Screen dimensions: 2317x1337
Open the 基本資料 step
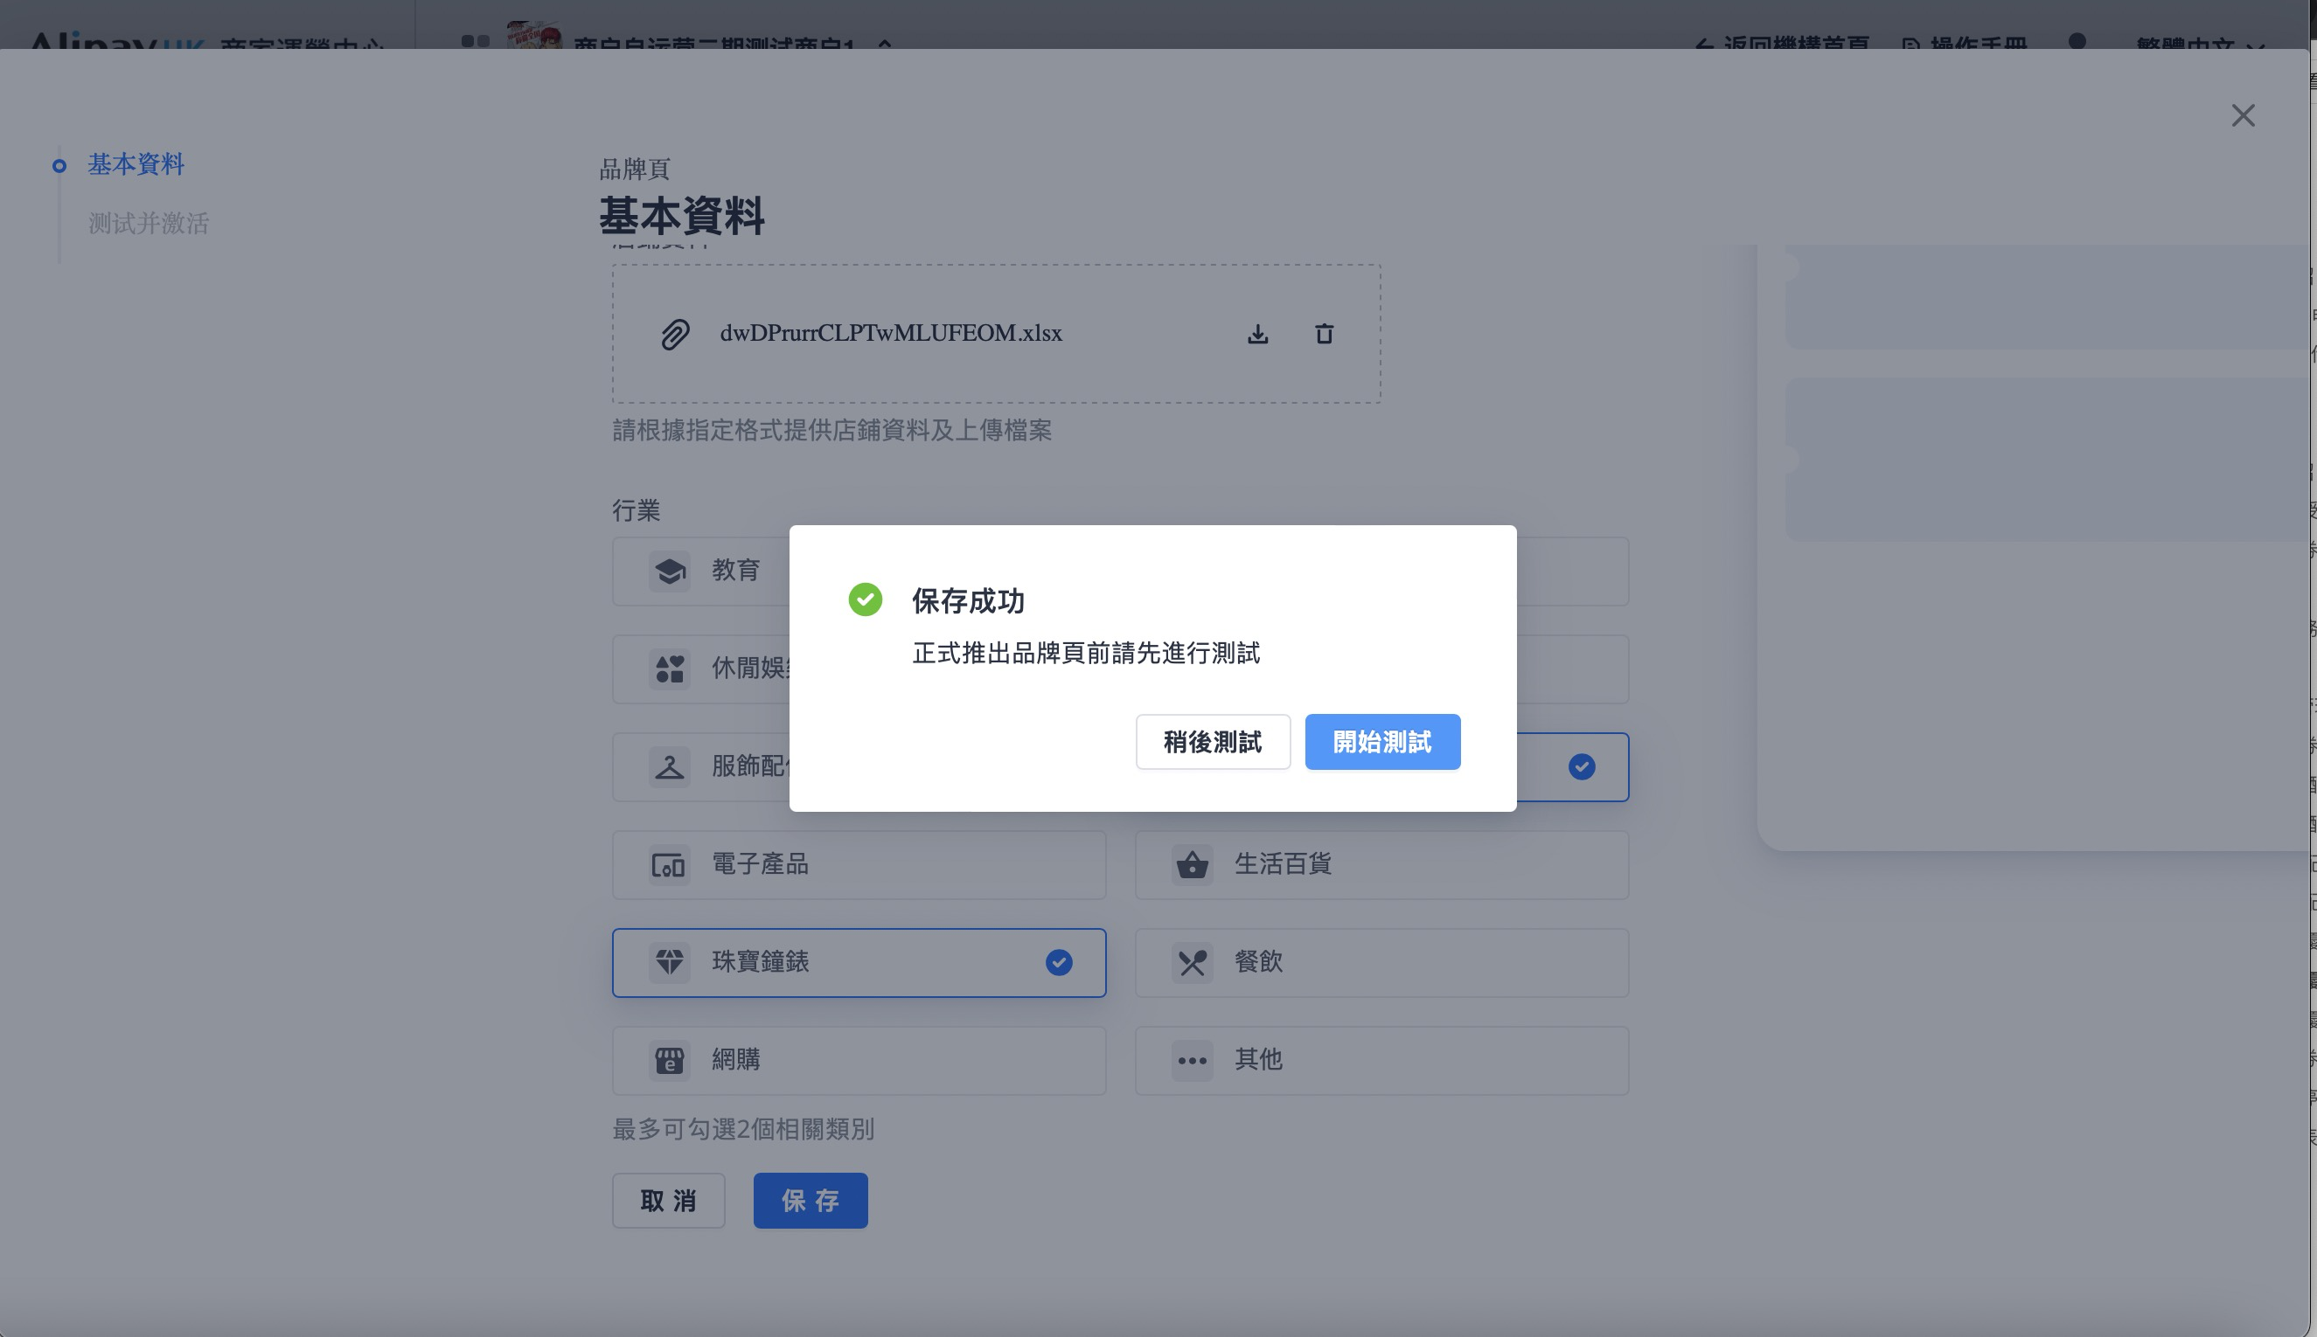[136, 164]
